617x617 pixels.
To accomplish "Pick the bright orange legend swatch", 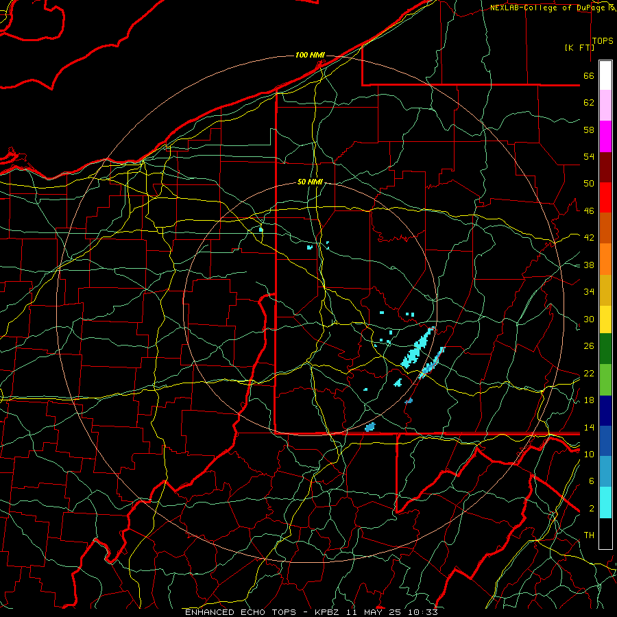I will coord(605,259).
